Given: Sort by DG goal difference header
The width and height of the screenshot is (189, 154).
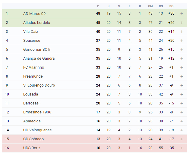Looking at the screenshot, I should [171, 6].
